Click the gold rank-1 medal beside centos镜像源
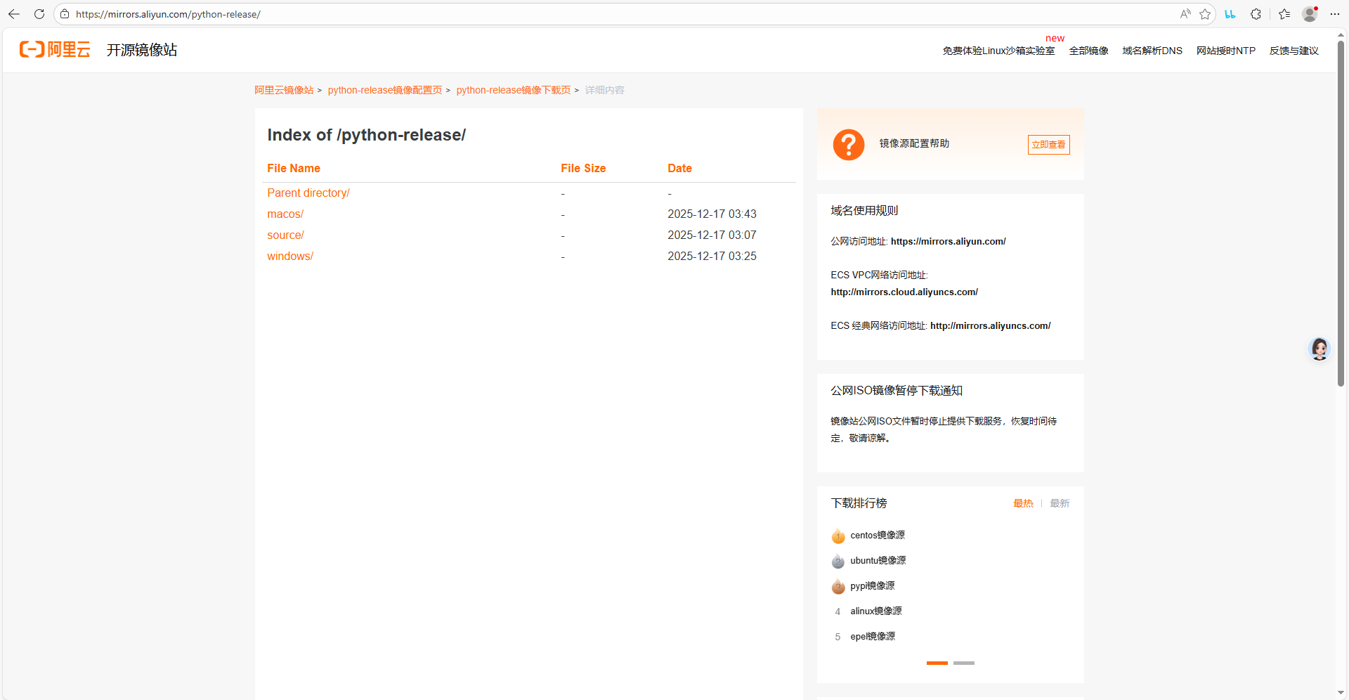 click(838, 536)
